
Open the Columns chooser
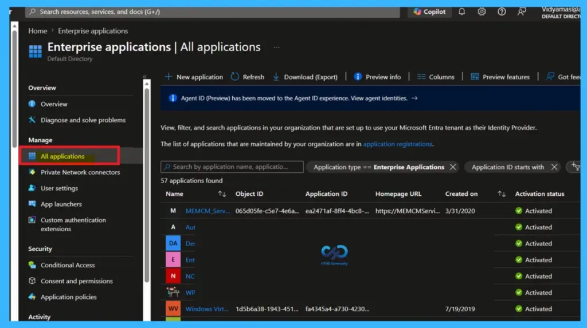point(436,77)
